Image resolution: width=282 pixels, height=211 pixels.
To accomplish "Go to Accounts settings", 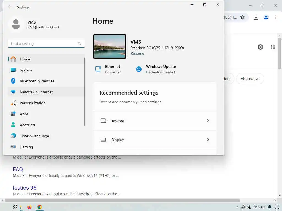I will tap(46, 125).
